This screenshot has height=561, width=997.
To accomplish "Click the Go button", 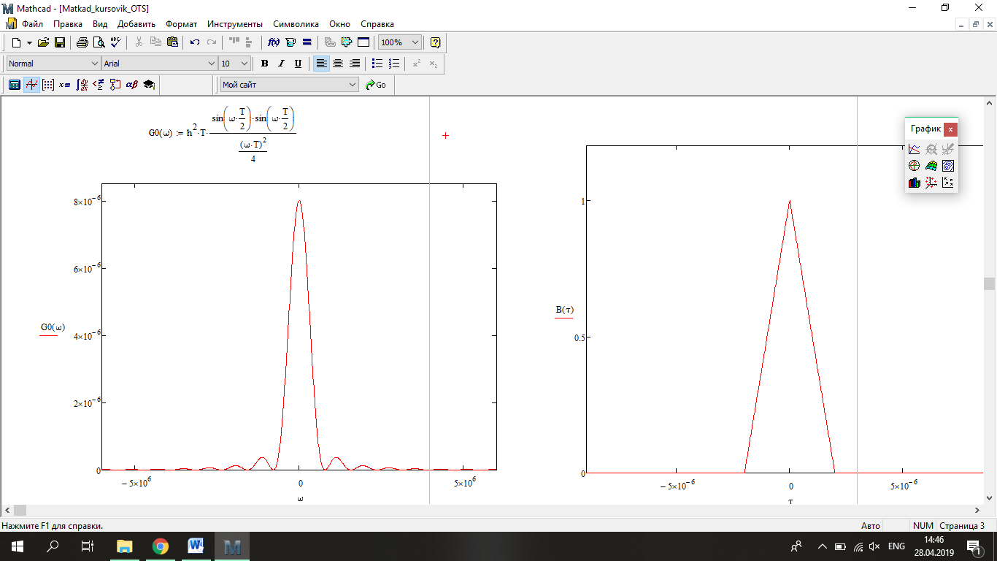I will tap(376, 85).
